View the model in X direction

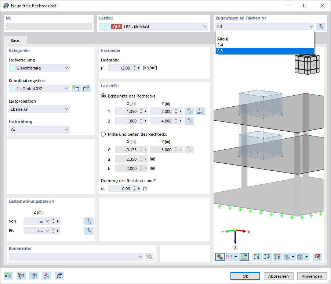click(x=257, y=257)
